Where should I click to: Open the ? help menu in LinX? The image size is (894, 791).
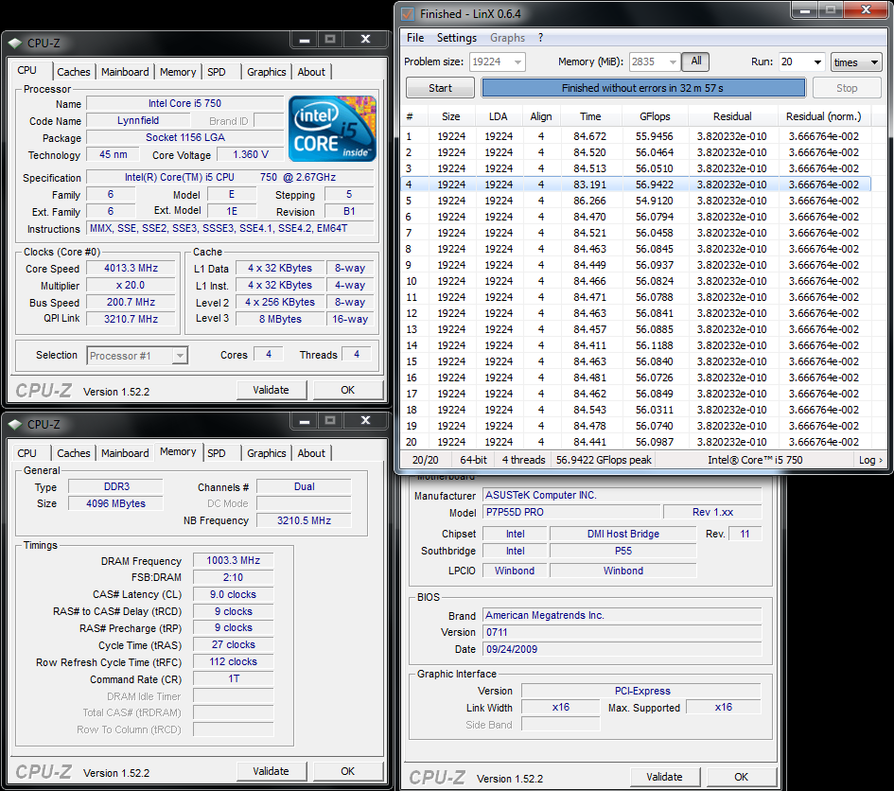click(540, 38)
